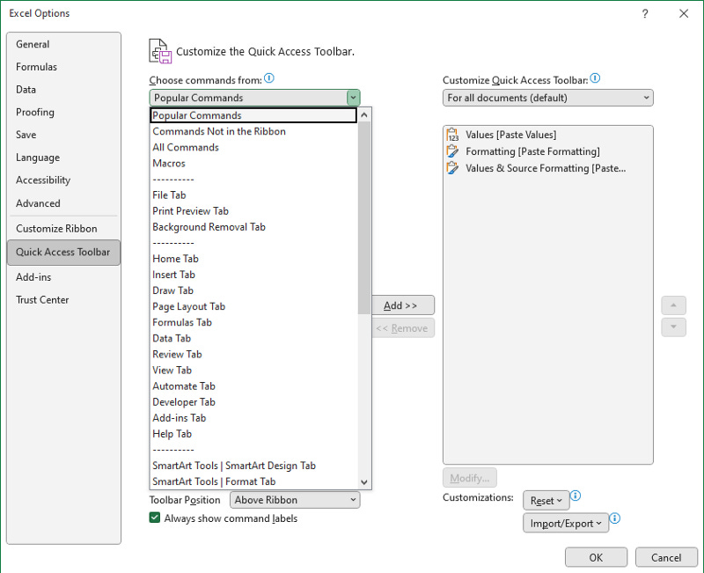The image size is (704, 573).
Task: Open the Toolbar Position Above Ribbon dropdown
Action: [295, 500]
